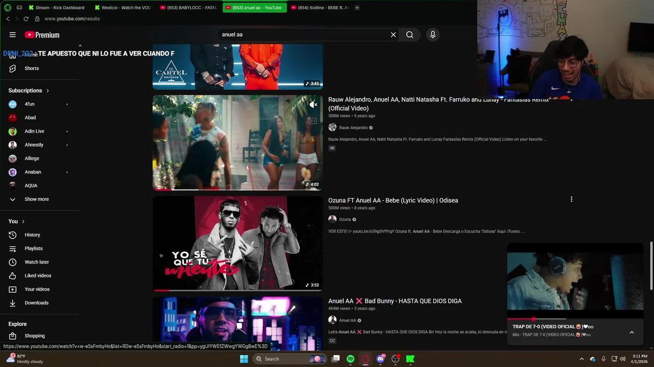Image resolution: width=654 pixels, height=367 pixels.
Task: Open more options for Ozuna Bebe video
Action: point(571,199)
